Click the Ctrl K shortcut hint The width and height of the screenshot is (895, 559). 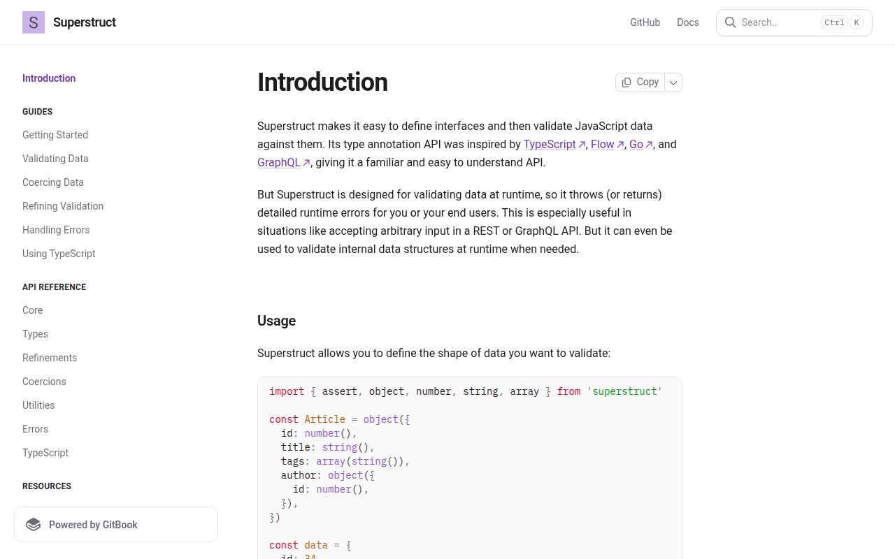(x=842, y=22)
